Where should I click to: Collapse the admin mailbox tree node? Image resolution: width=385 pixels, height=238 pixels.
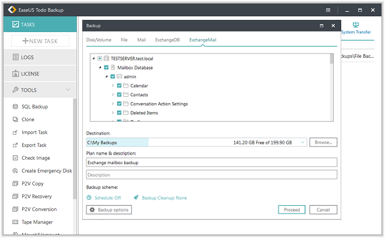pyautogui.click(x=106, y=76)
